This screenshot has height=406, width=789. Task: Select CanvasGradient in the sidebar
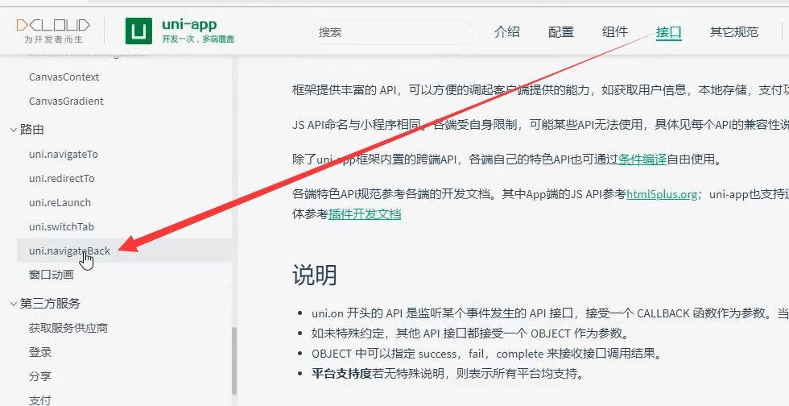(66, 101)
